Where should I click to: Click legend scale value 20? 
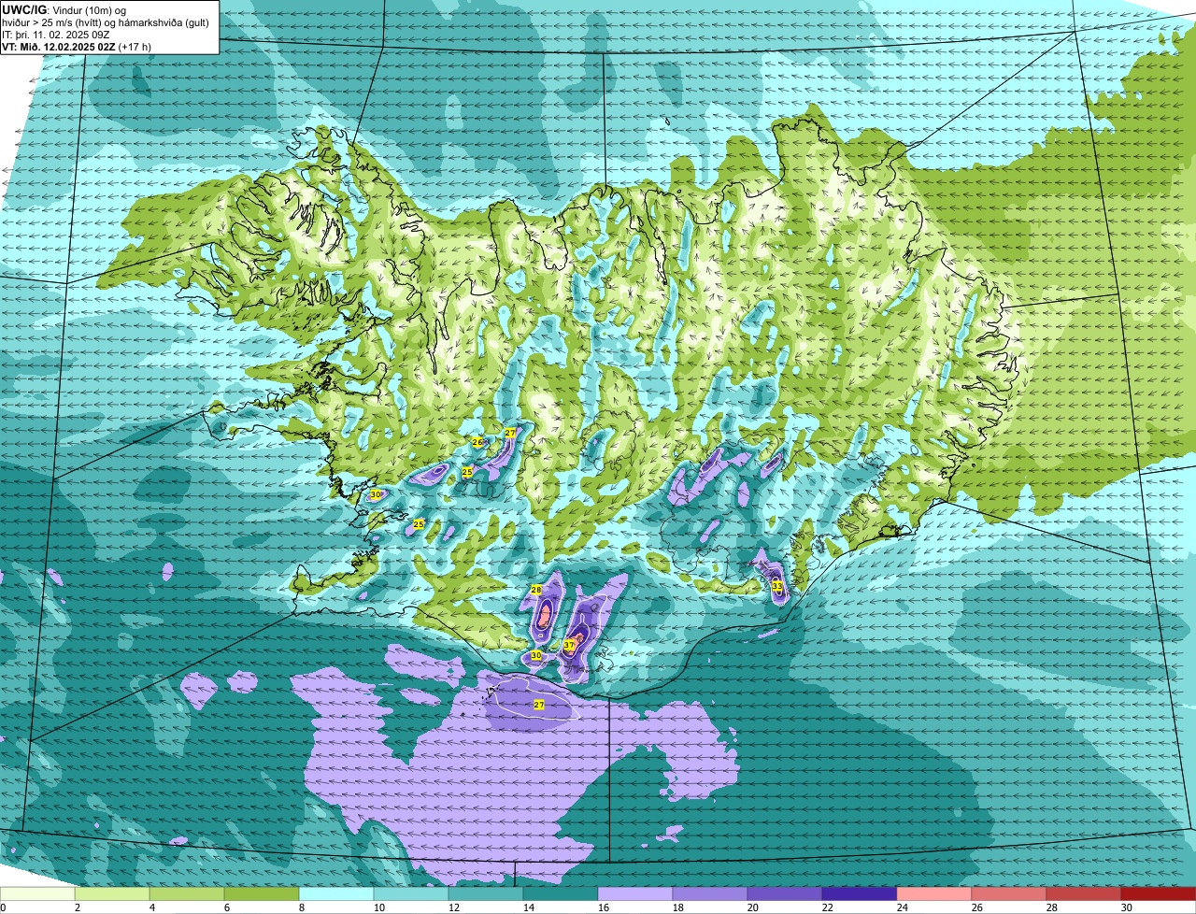(x=753, y=907)
